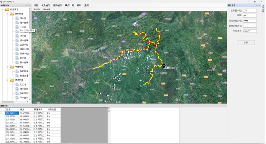Click the cell 25.075757...

pos(26,129)
